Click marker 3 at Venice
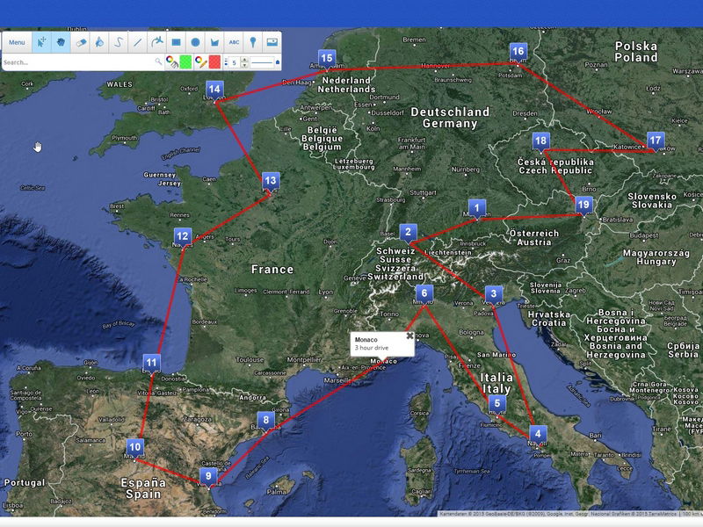Viewport: 703px width, 527px height. pos(494,295)
